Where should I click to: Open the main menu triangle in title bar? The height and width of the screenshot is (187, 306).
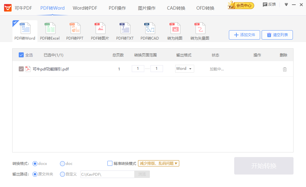click(x=286, y=4)
